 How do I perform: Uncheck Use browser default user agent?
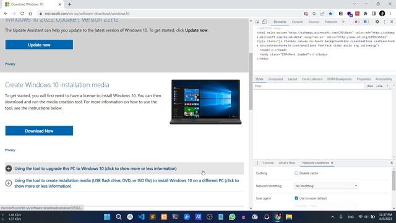click(296, 198)
